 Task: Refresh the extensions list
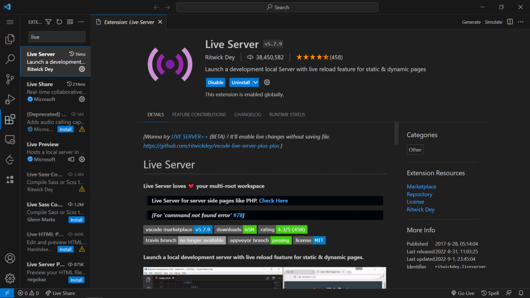click(x=59, y=22)
